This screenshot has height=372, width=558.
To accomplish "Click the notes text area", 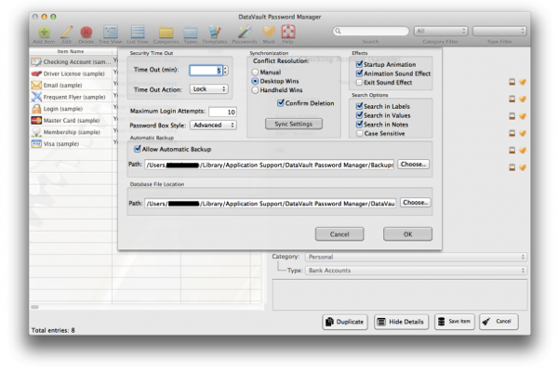I will [400, 295].
